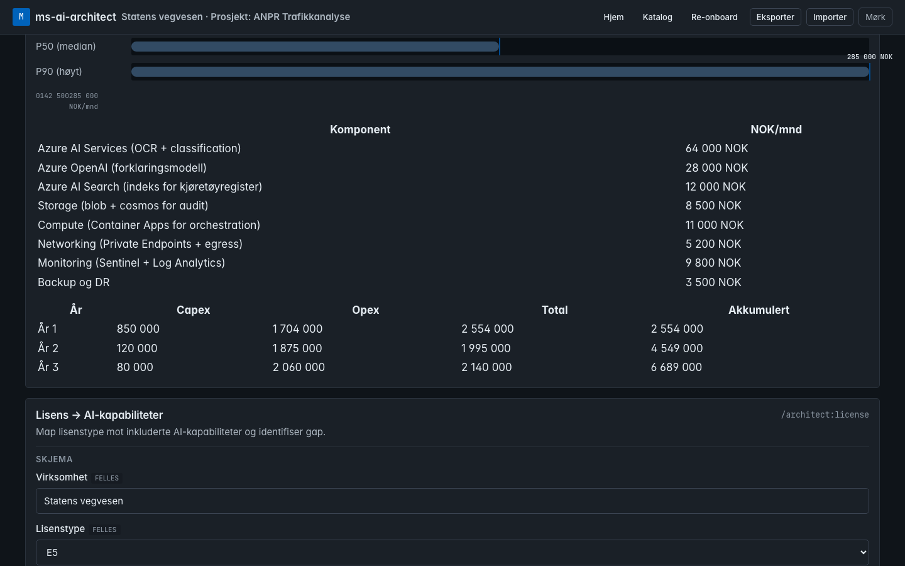905x566 pixels.
Task: Click the 12 000 NOK cost value
Action: coord(716,187)
